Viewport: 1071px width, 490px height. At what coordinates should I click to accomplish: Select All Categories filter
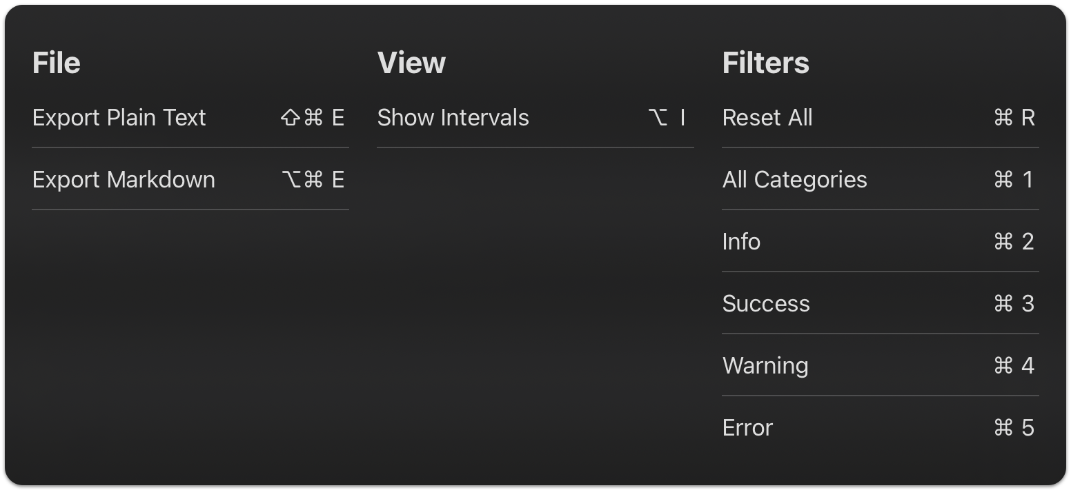point(794,180)
